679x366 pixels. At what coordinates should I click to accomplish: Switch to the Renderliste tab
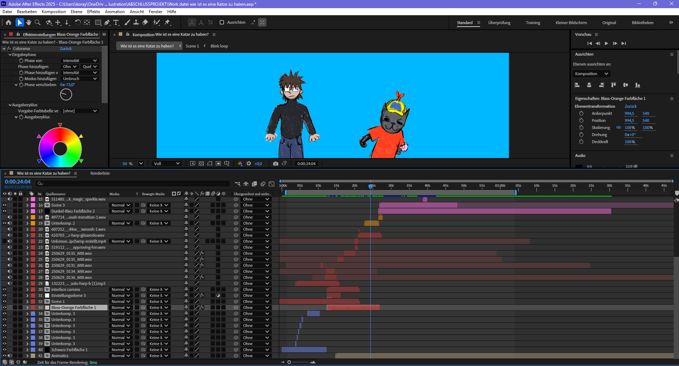point(100,173)
